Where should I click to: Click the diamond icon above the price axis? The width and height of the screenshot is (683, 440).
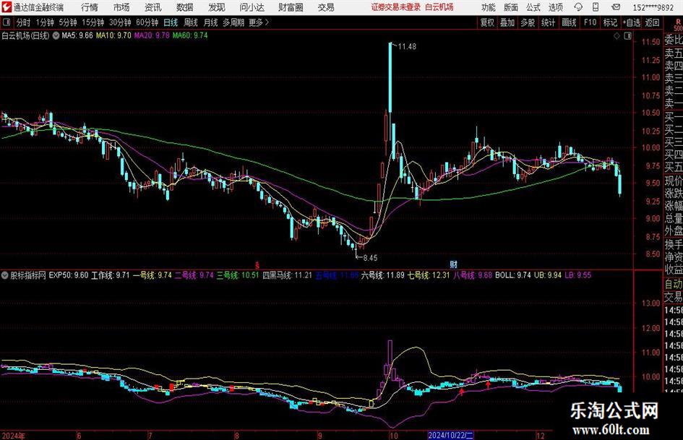[617, 36]
